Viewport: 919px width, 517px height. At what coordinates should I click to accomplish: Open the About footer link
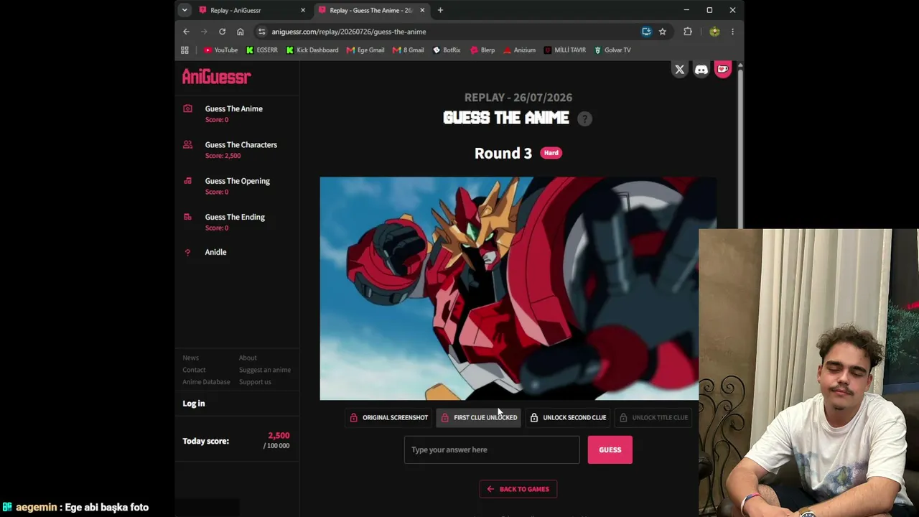click(248, 358)
